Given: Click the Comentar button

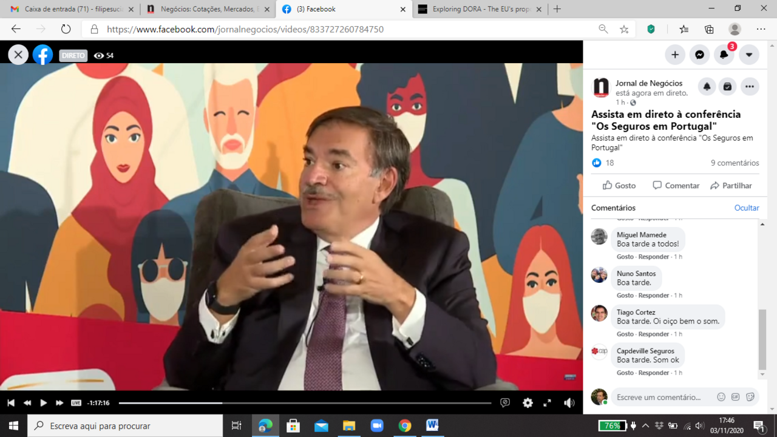Looking at the screenshot, I should click(676, 185).
